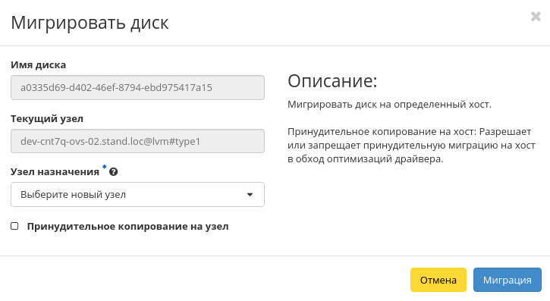This screenshot has width=550, height=301.
Task: Click the Отмена button
Action: coord(438,280)
